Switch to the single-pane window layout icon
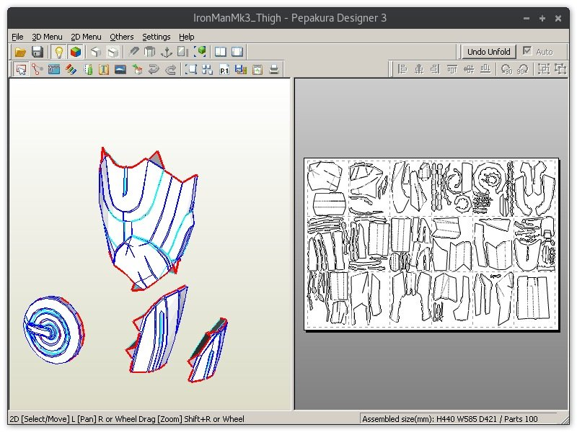This screenshot has width=577, height=432. (x=237, y=52)
